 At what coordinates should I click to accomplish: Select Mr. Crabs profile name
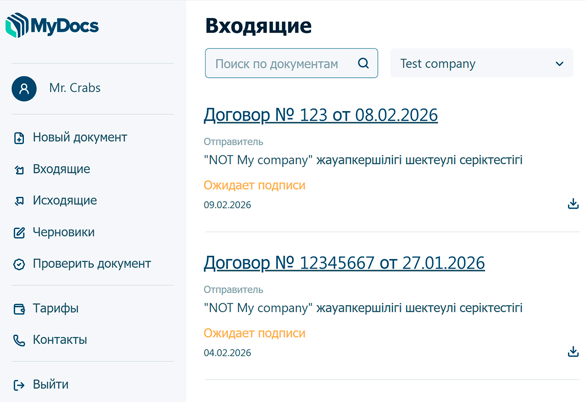click(75, 88)
